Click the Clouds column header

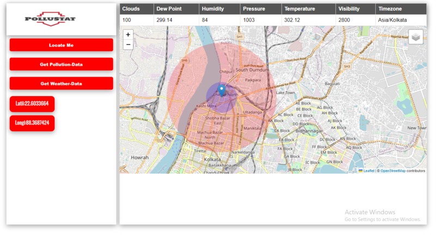click(137, 9)
